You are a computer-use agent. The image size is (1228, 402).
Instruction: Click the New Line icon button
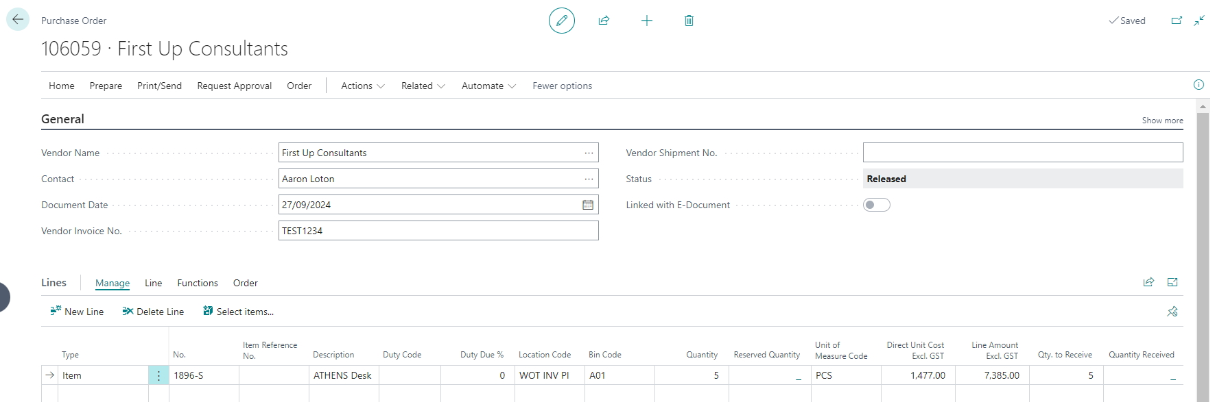[x=77, y=312]
